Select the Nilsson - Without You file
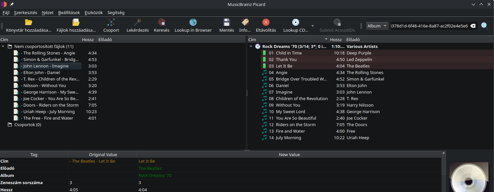 43,85
